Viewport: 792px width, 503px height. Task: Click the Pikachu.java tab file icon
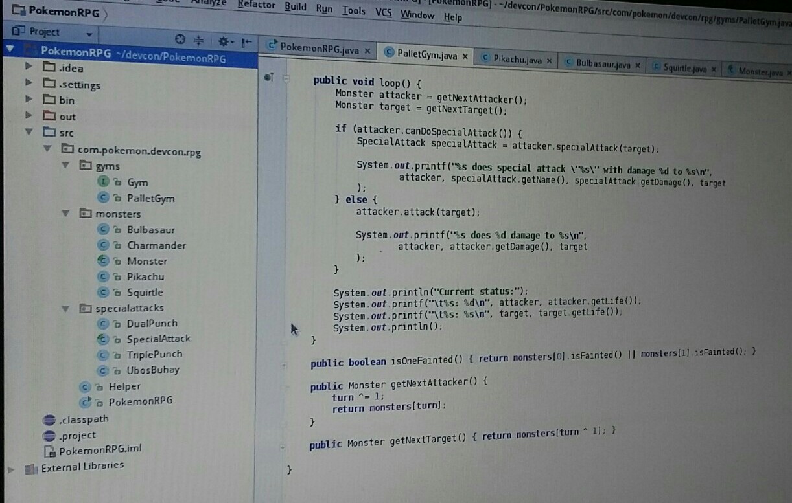tap(485, 58)
